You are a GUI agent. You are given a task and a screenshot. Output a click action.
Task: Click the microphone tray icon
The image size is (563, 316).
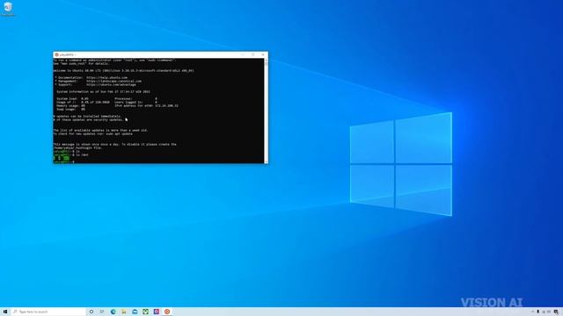537,312
